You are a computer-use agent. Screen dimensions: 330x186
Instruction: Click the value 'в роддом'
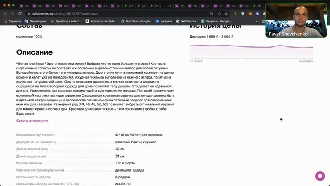tap(123, 177)
